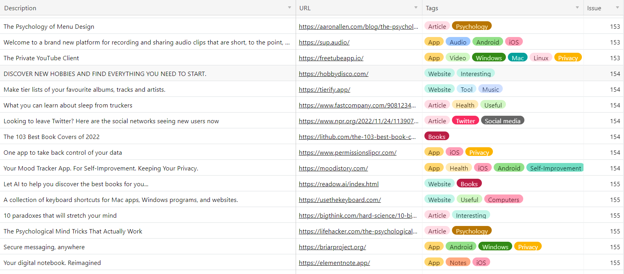Select 'Let AI to help you discover' cell
624x274 pixels.
click(x=148, y=183)
